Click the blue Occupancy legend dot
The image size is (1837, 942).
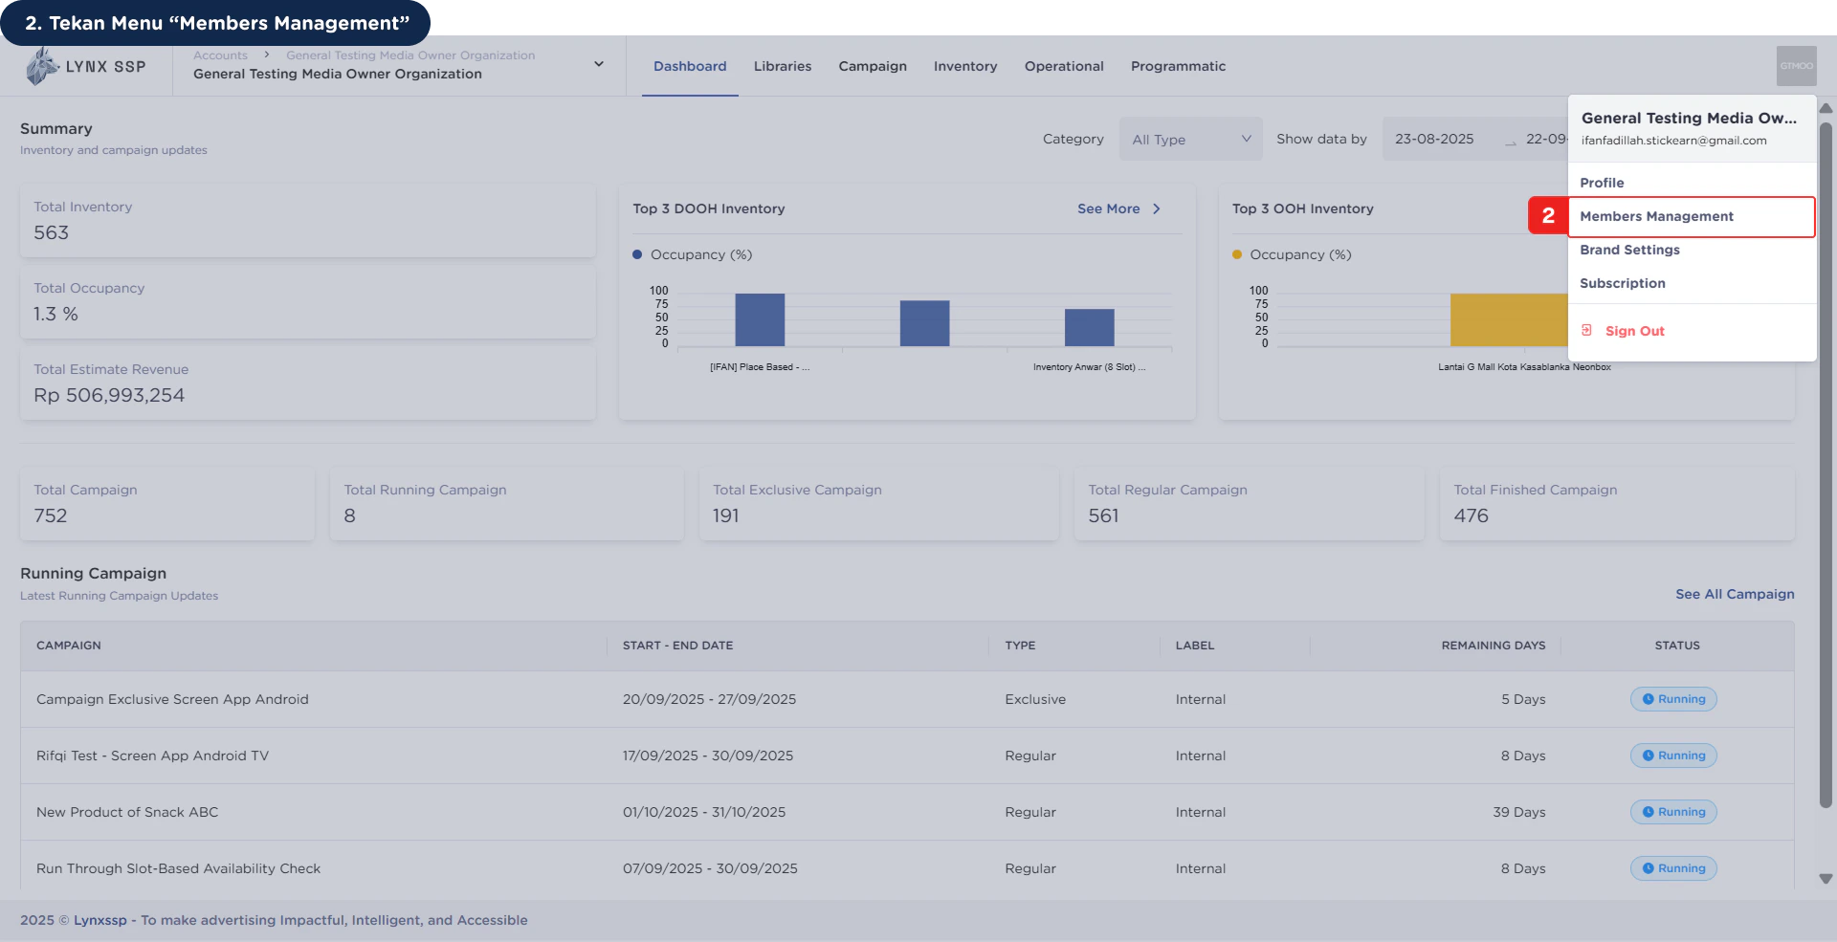pyautogui.click(x=637, y=254)
